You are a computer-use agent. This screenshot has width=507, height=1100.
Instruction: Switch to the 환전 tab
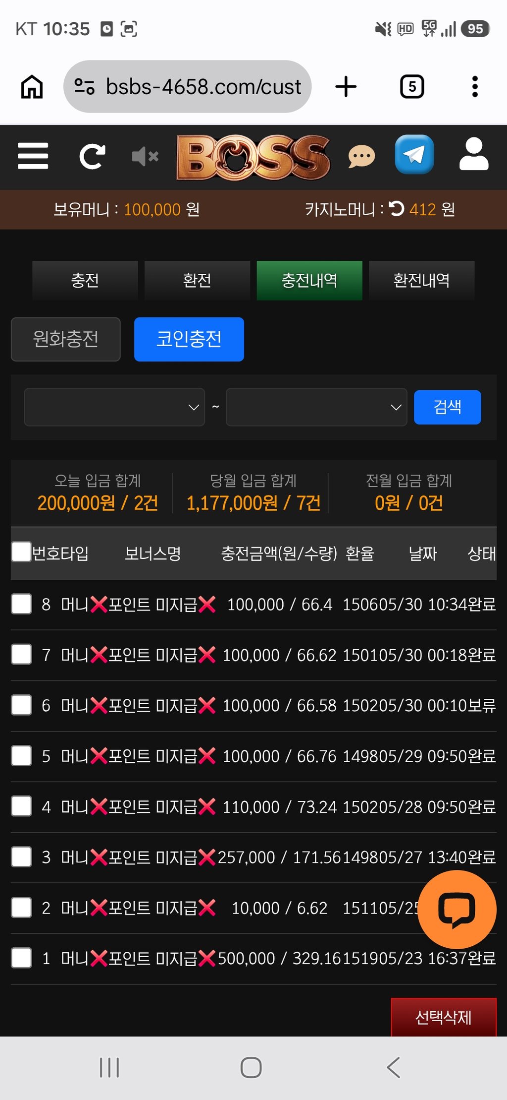197,280
